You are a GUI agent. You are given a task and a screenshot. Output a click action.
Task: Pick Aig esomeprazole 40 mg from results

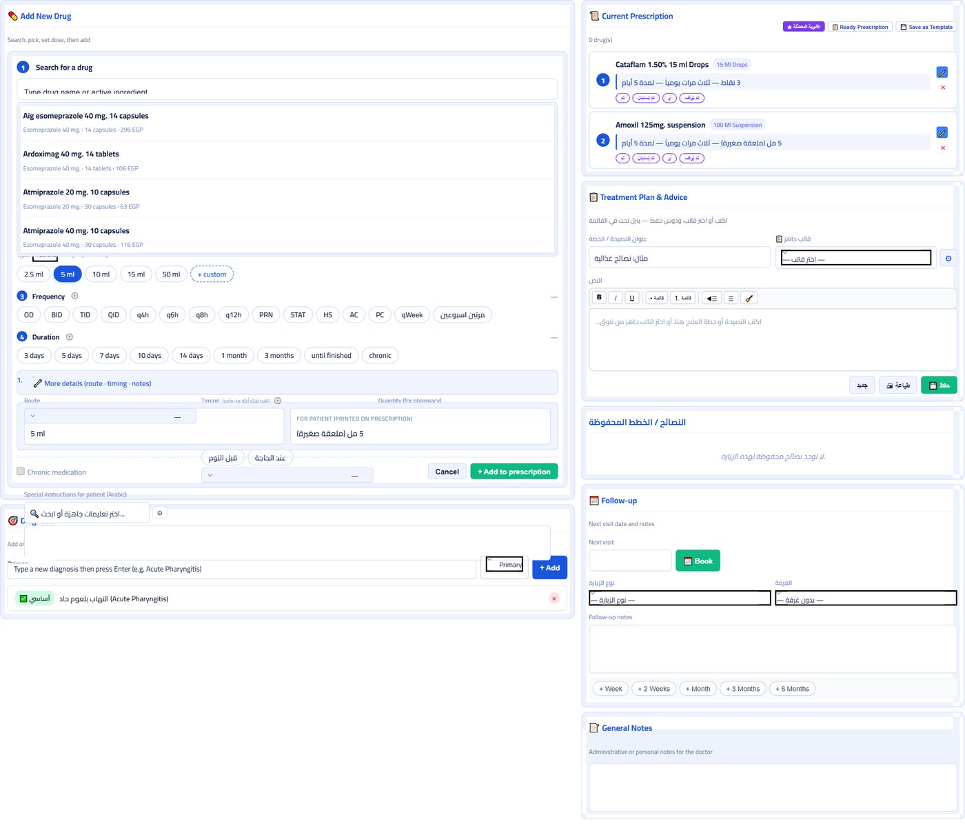[x=287, y=123]
